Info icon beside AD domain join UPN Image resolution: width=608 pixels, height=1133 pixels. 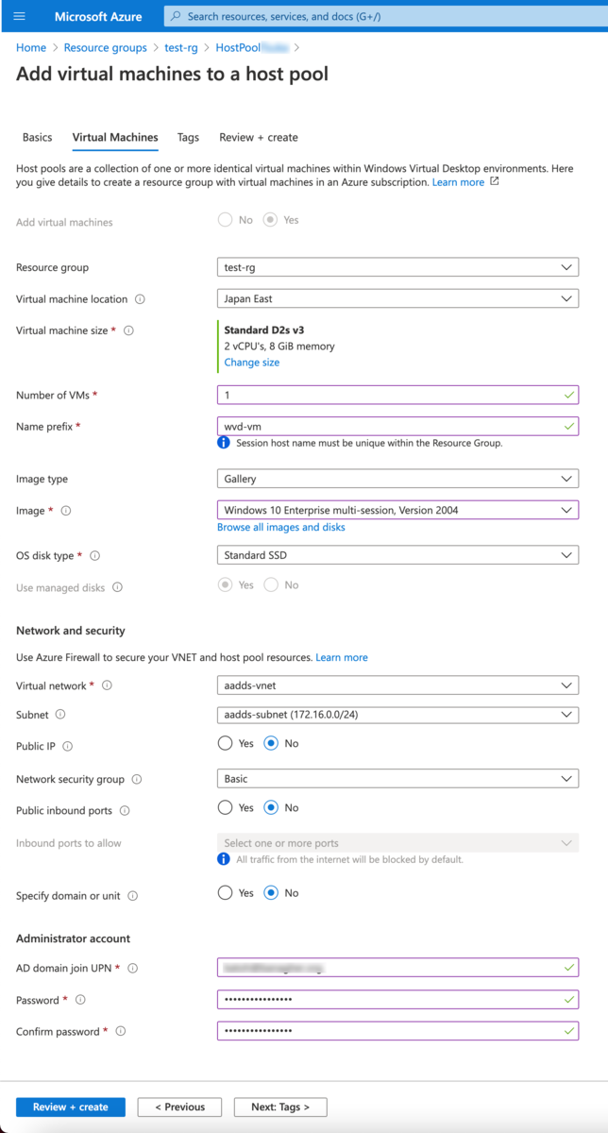(x=132, y=969)
